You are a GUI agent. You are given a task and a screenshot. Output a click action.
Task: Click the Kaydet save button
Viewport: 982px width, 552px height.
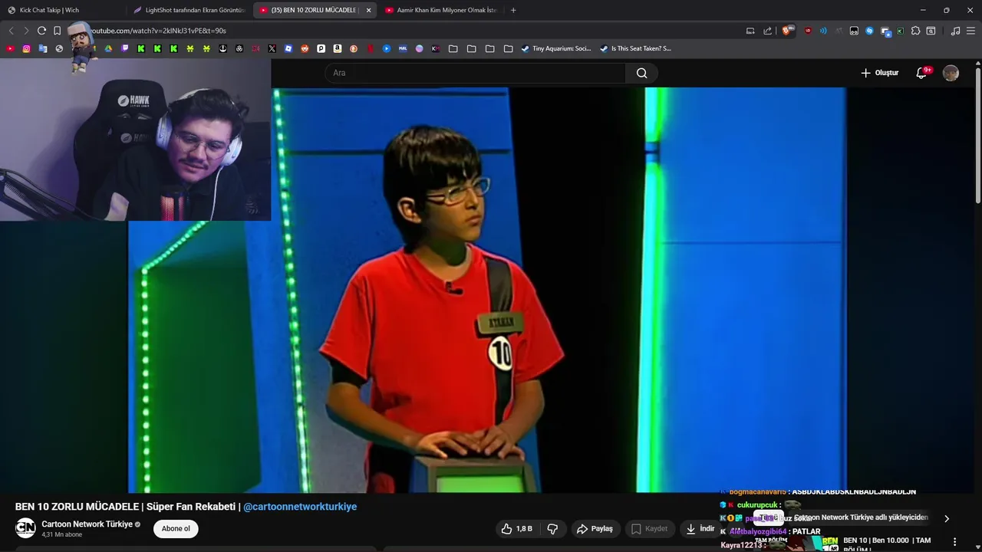[x=649, y=528]
